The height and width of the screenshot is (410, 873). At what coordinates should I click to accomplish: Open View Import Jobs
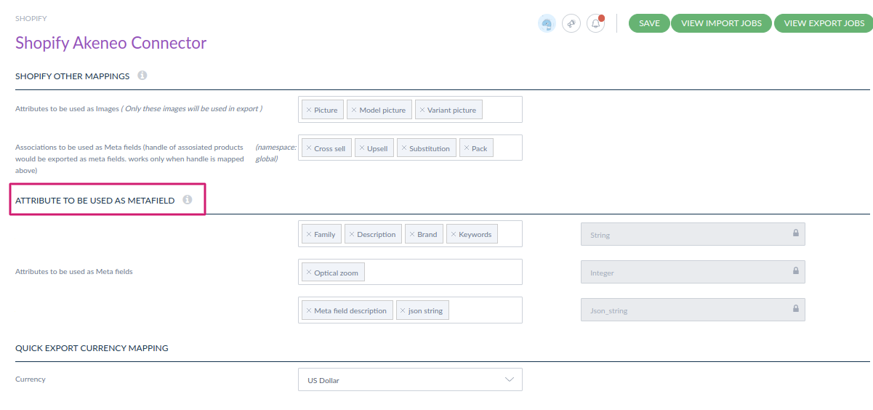coord(721,23)
